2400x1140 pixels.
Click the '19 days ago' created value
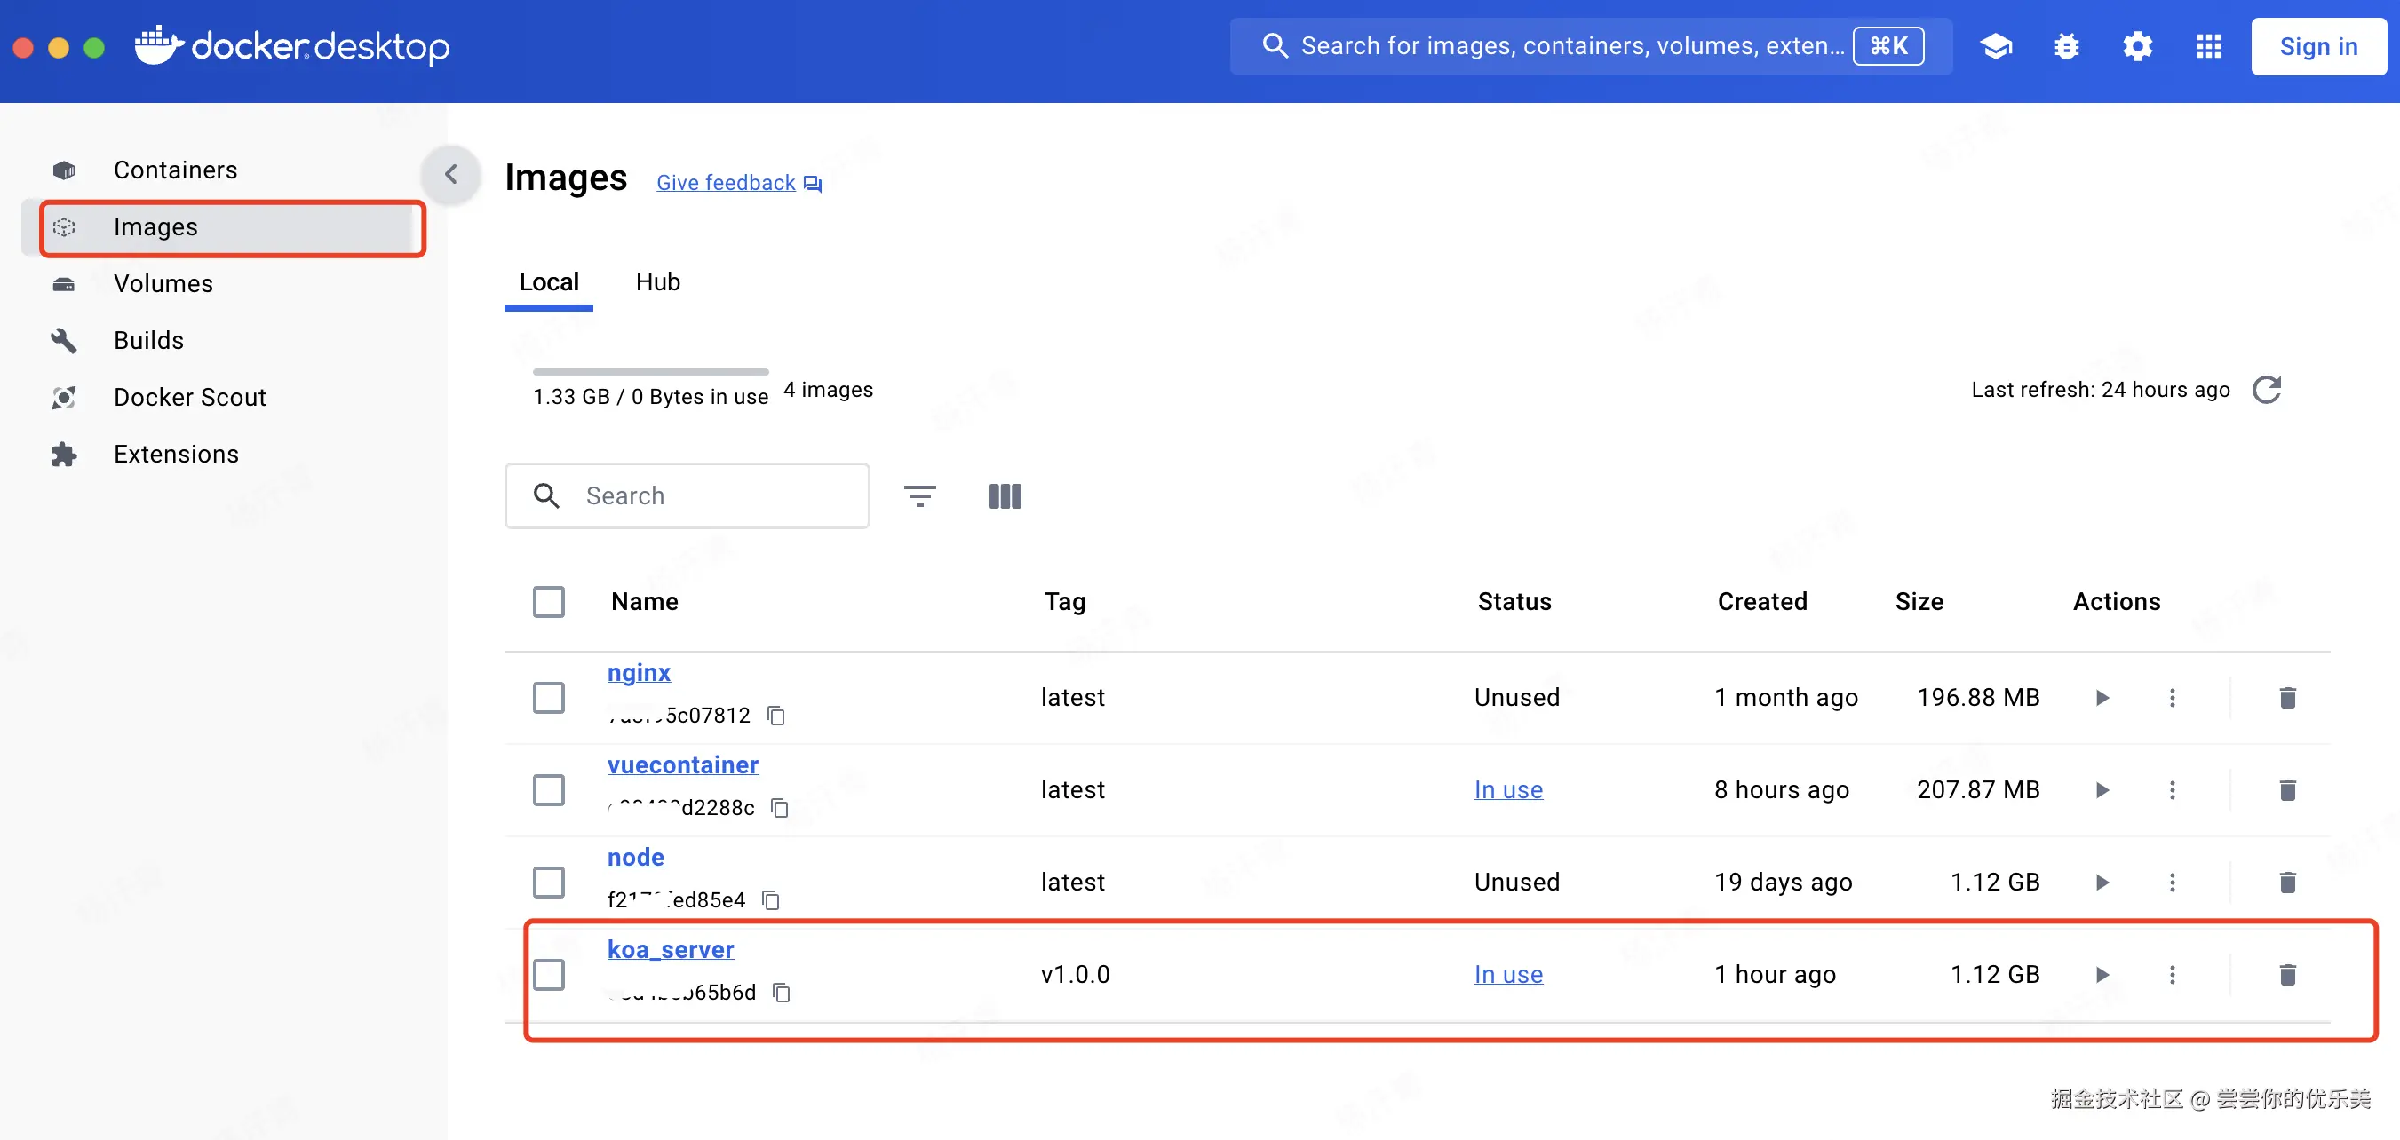(1784, 882)
